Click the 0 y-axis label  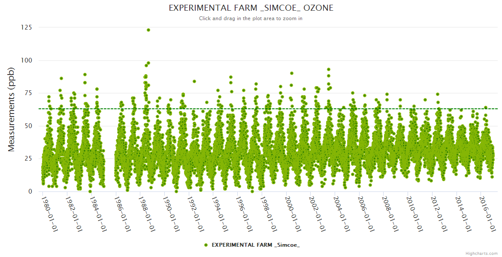[x=30, y=191]
